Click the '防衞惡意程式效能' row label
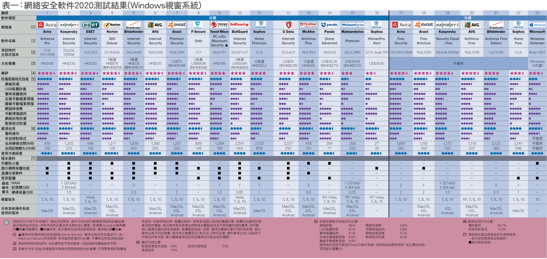 [x=15, y=79]
